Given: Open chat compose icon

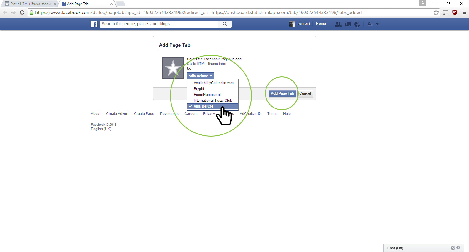Looking at the screenshot, I should click(x=453, y=248).
